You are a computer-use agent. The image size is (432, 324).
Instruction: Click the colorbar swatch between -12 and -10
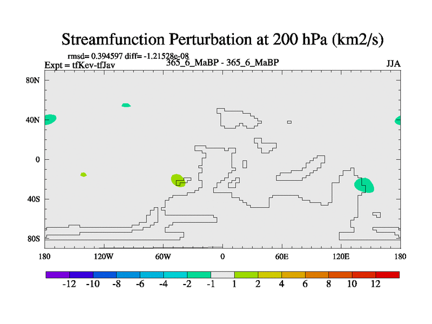tap(82, 275)
